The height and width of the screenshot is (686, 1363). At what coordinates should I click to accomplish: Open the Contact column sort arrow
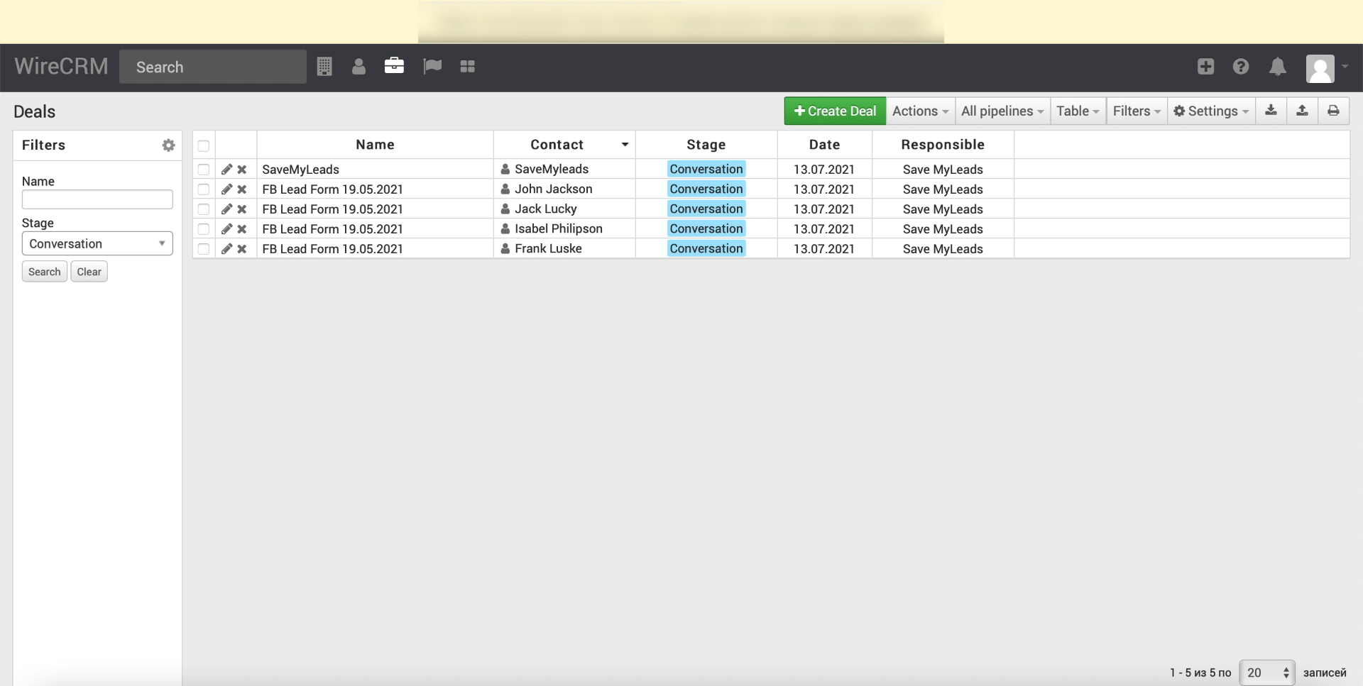coord(625,145)
